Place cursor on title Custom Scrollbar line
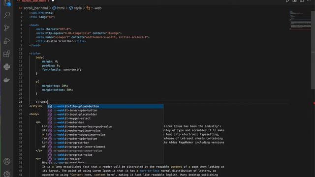This screenshot has height=177, width=315. point(61,41)
